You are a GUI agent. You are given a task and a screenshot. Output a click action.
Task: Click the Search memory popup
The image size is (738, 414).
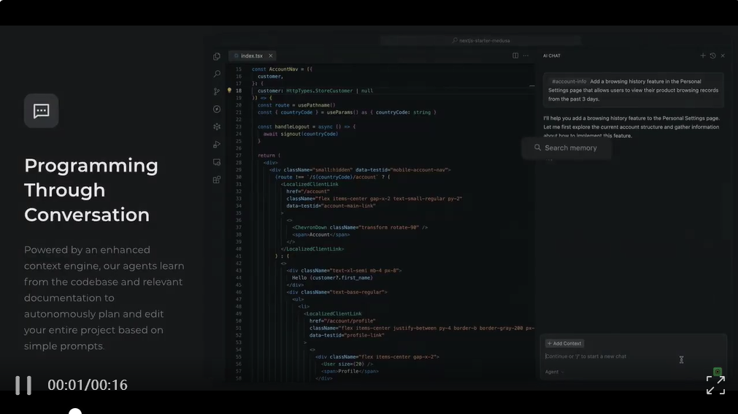pyautogui.click(x=566, y=148)
